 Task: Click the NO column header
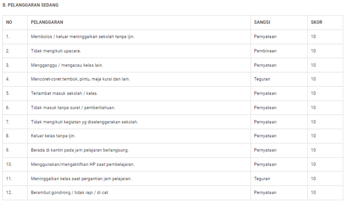[x=9, y=22]
